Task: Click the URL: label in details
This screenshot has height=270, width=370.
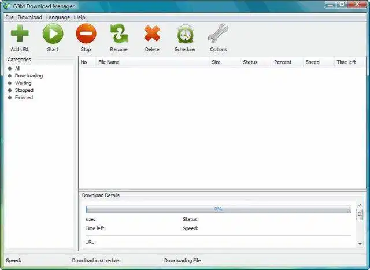Action: [91, 242]
